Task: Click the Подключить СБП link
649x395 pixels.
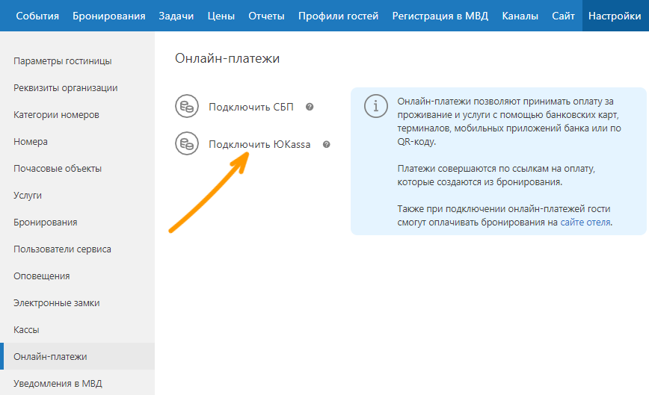Action: [250, 107]
